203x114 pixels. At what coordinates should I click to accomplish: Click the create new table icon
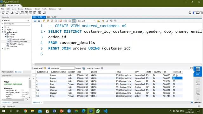pyautogui.click(x=22, y=13)
